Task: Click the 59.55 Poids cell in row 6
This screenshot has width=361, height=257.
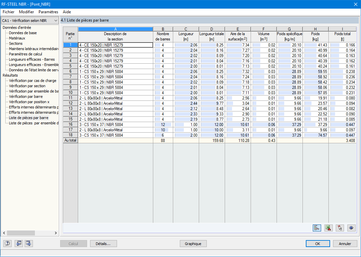Action: click(x=316, y=71)
